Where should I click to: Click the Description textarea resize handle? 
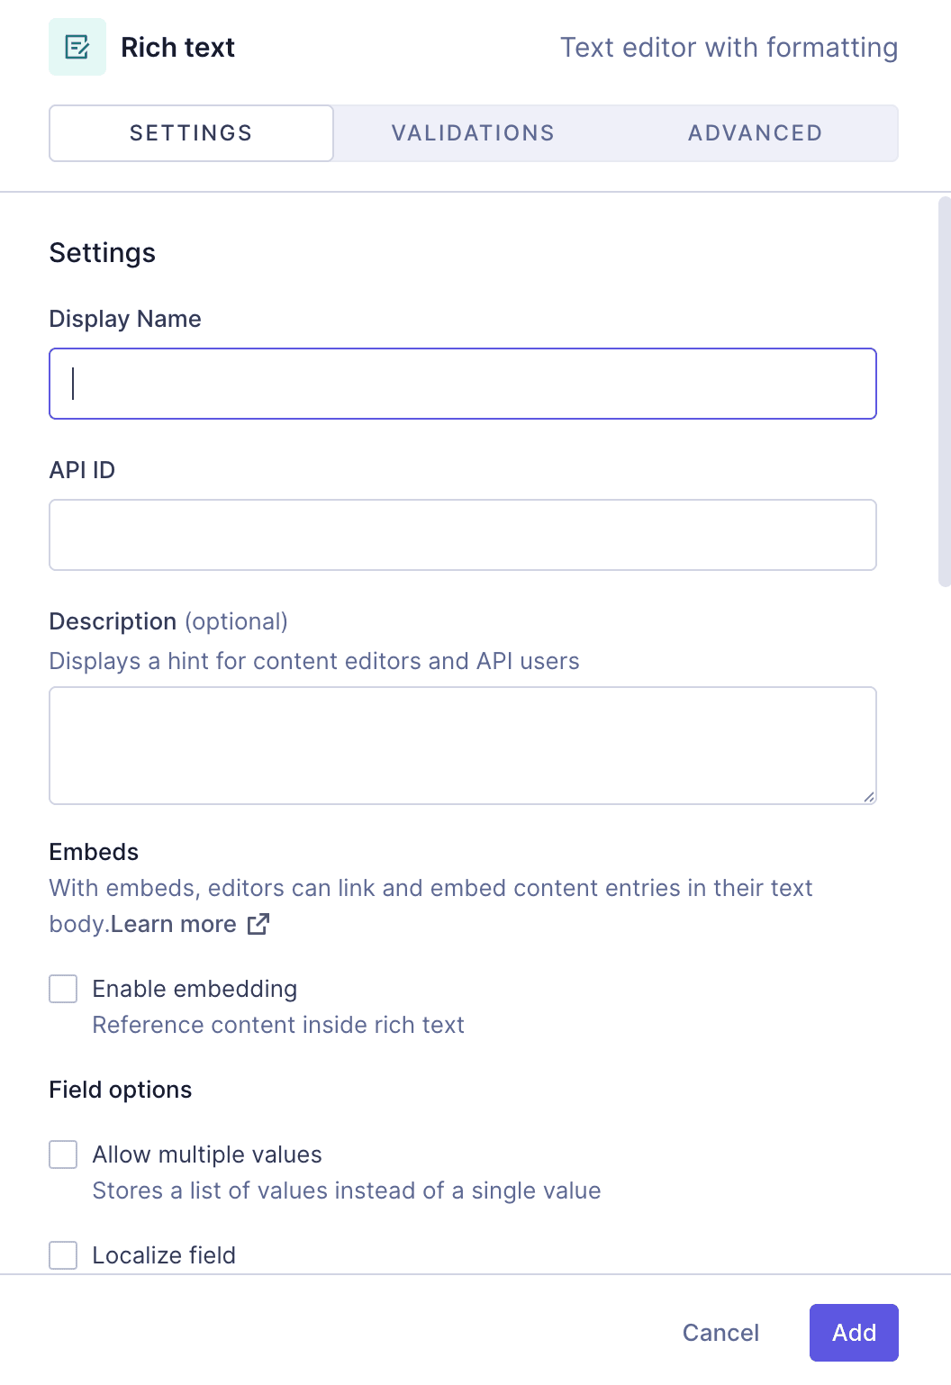click(869, 796)
